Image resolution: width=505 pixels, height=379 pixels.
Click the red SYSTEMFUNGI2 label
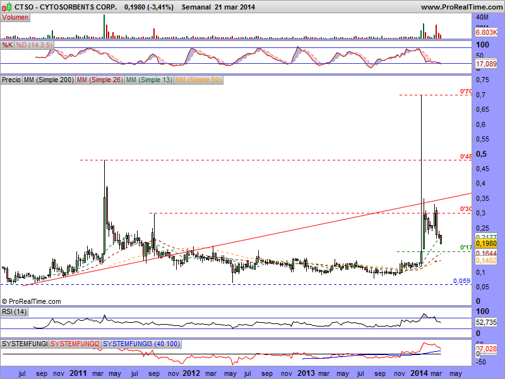click(75, 344)
